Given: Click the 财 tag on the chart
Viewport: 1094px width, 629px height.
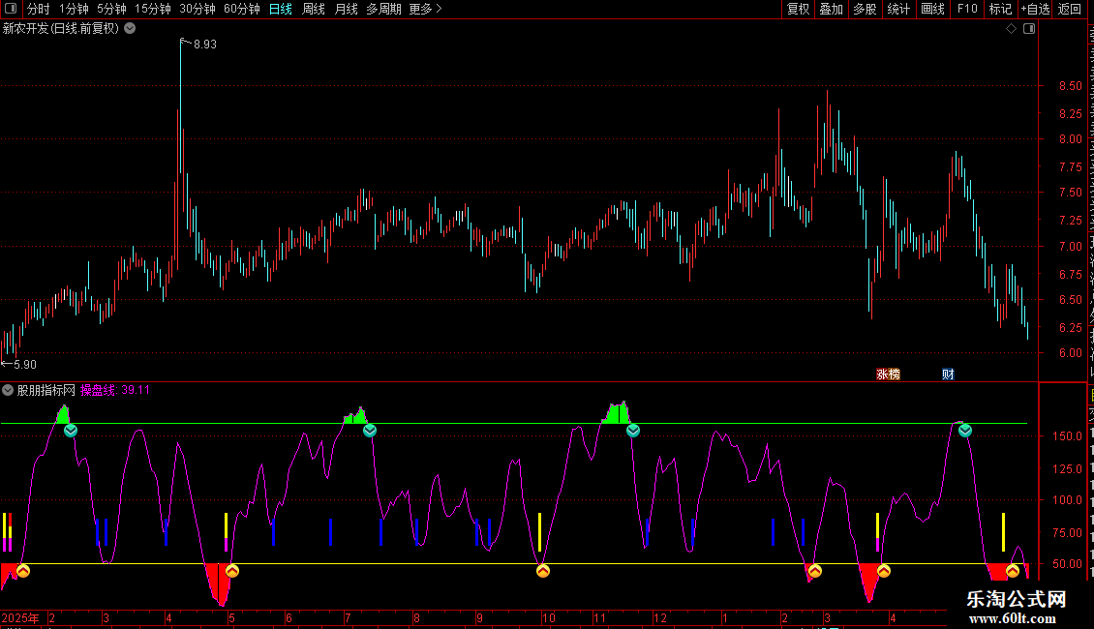Looking at the screenshot, I should point(948,374).
